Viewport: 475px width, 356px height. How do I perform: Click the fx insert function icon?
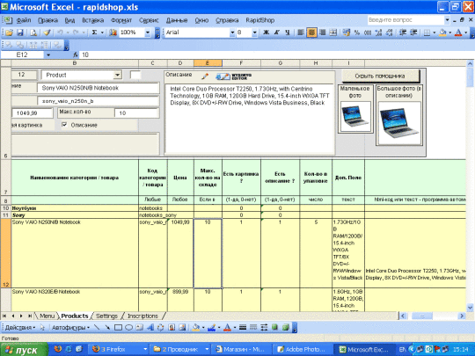coord(75,54)
